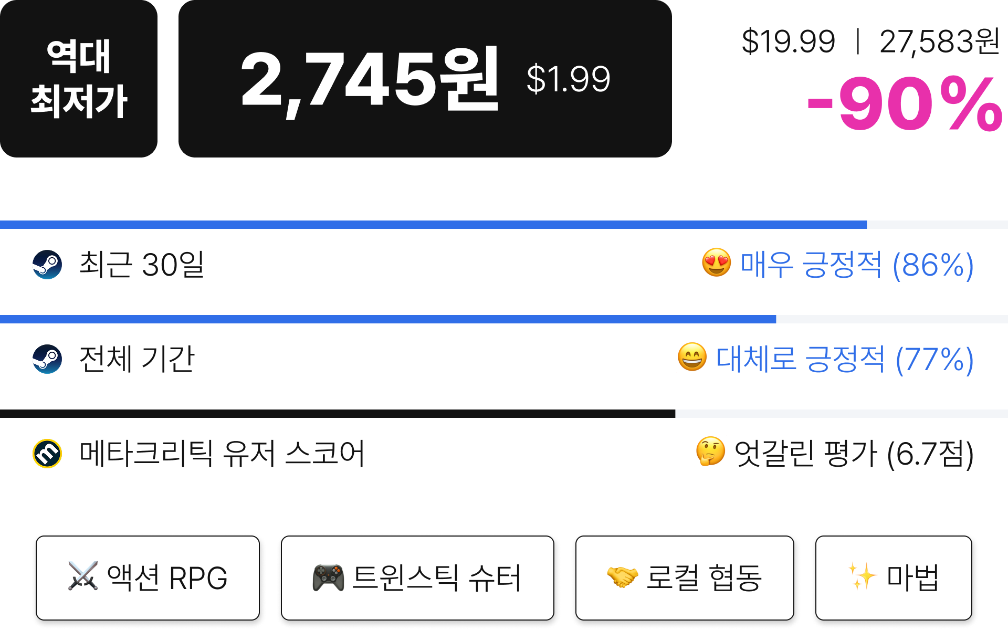Click the handshake icon in 로컬 협동 tag
This screenshot has height=630, width=1008.
click(x=623, y=577)
